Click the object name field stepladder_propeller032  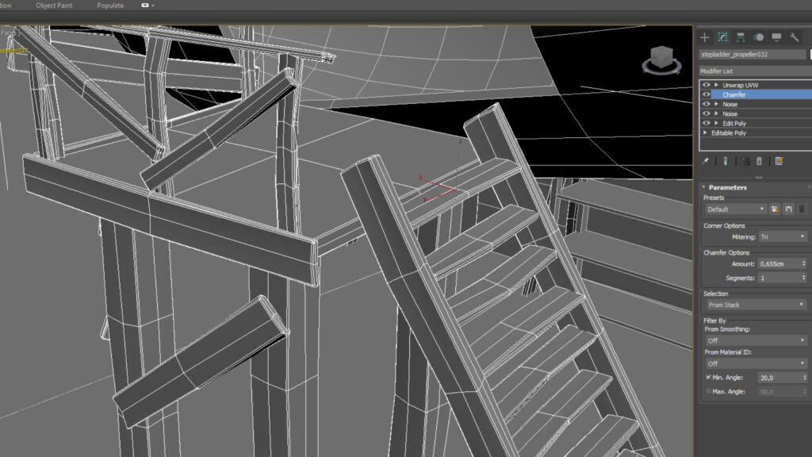pyautogui.click(x=752, y=54)
